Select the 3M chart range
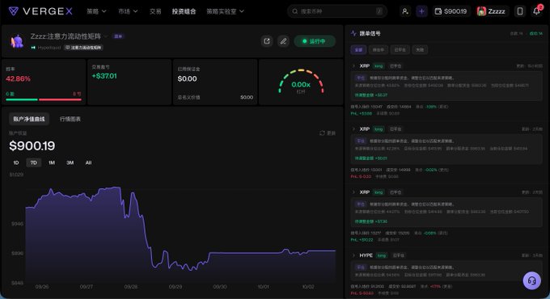 [70, 162]
